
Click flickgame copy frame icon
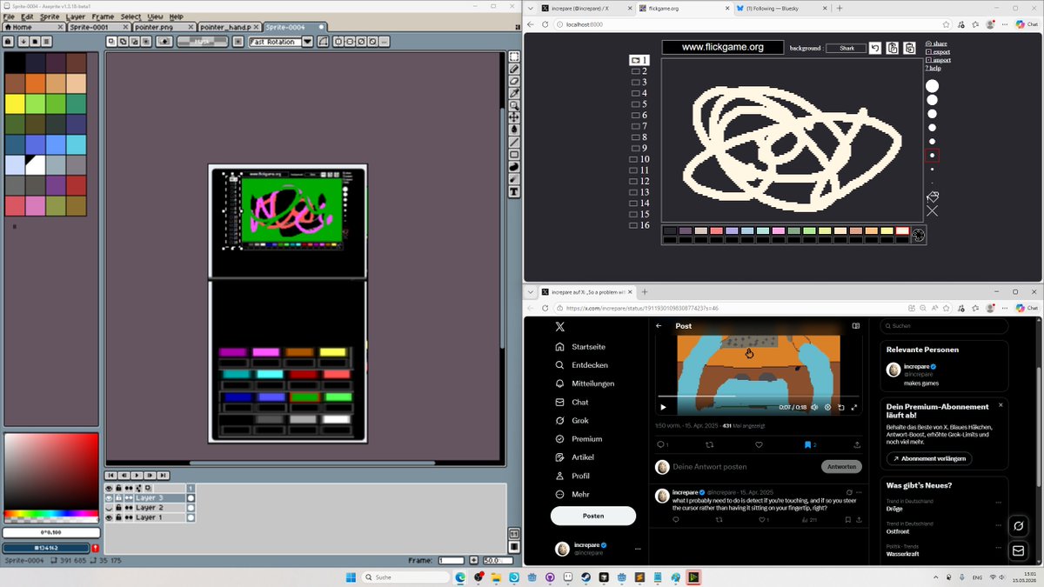tap(892, 48)
